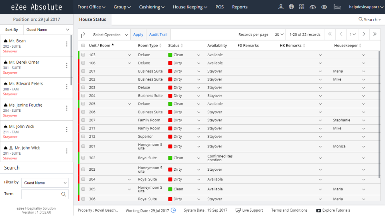This screenshot has width=385, height=216.
Task: Open the Select Operation dropdown
Action: point(110,34)
